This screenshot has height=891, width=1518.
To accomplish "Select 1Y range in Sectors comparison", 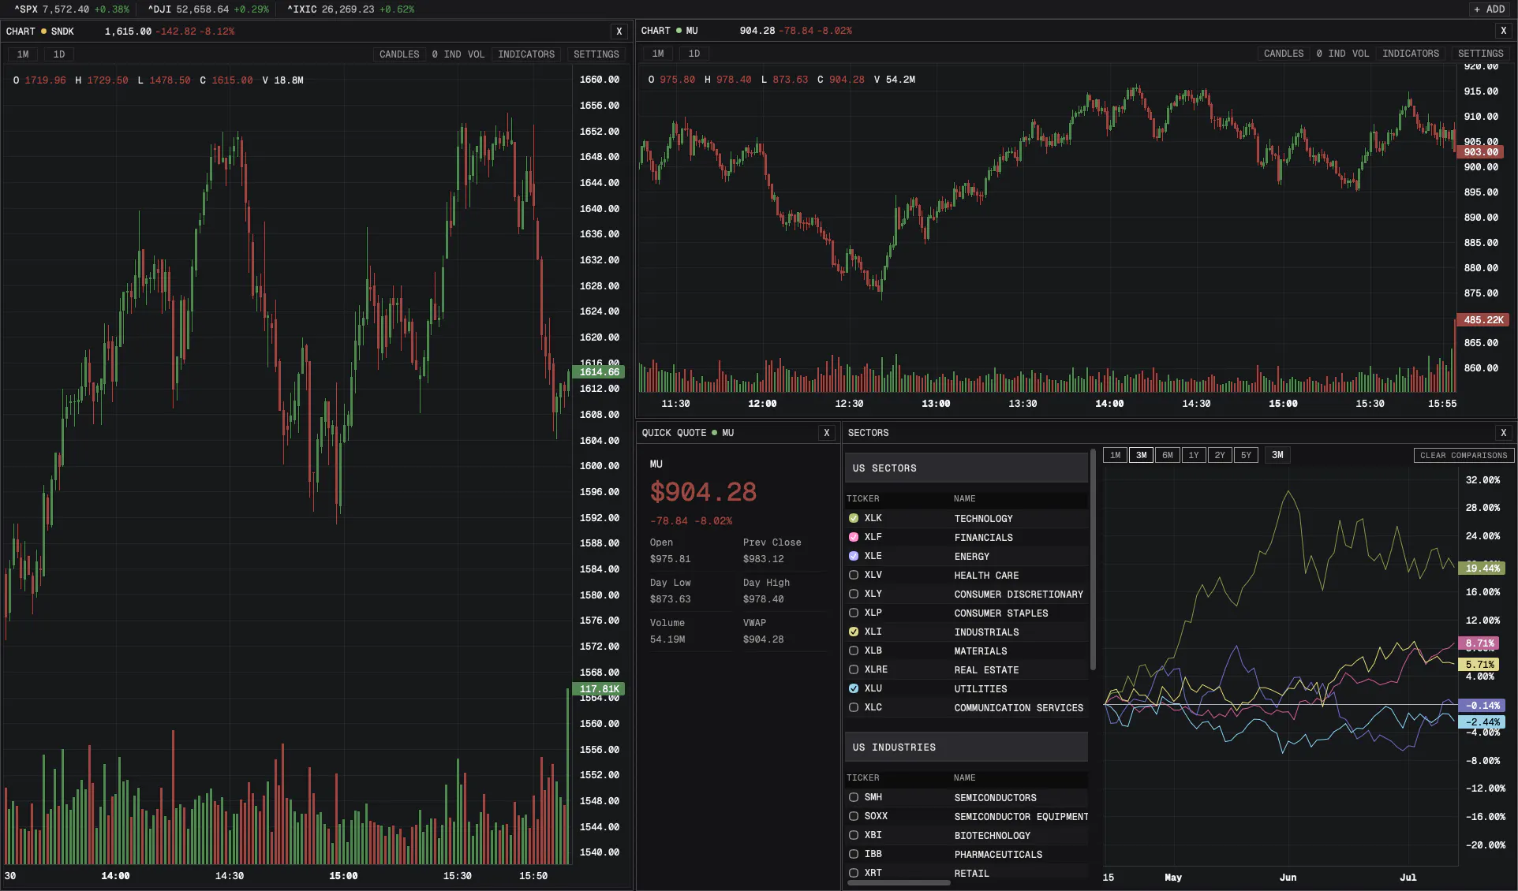I will pos(1194,455).
